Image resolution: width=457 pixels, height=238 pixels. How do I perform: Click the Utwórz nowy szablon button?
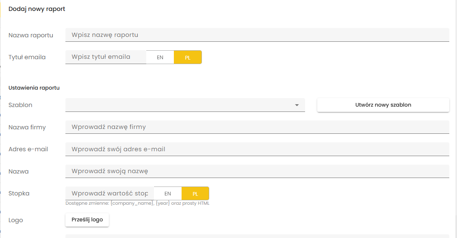click(383, 105)
